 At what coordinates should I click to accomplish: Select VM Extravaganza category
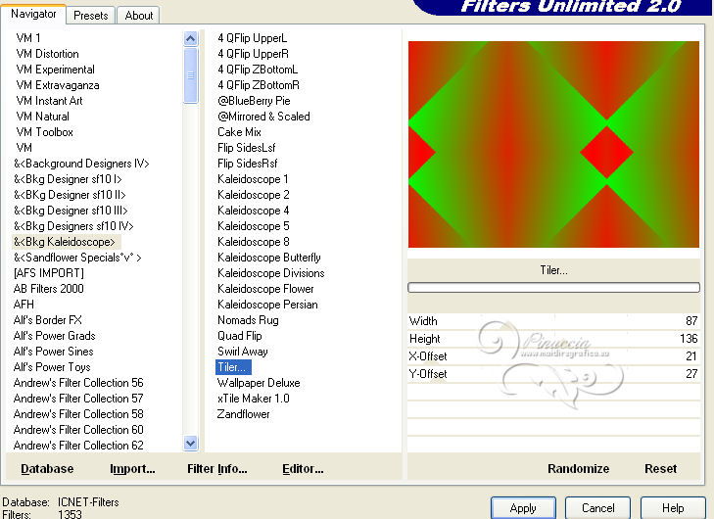click(58, 85)
